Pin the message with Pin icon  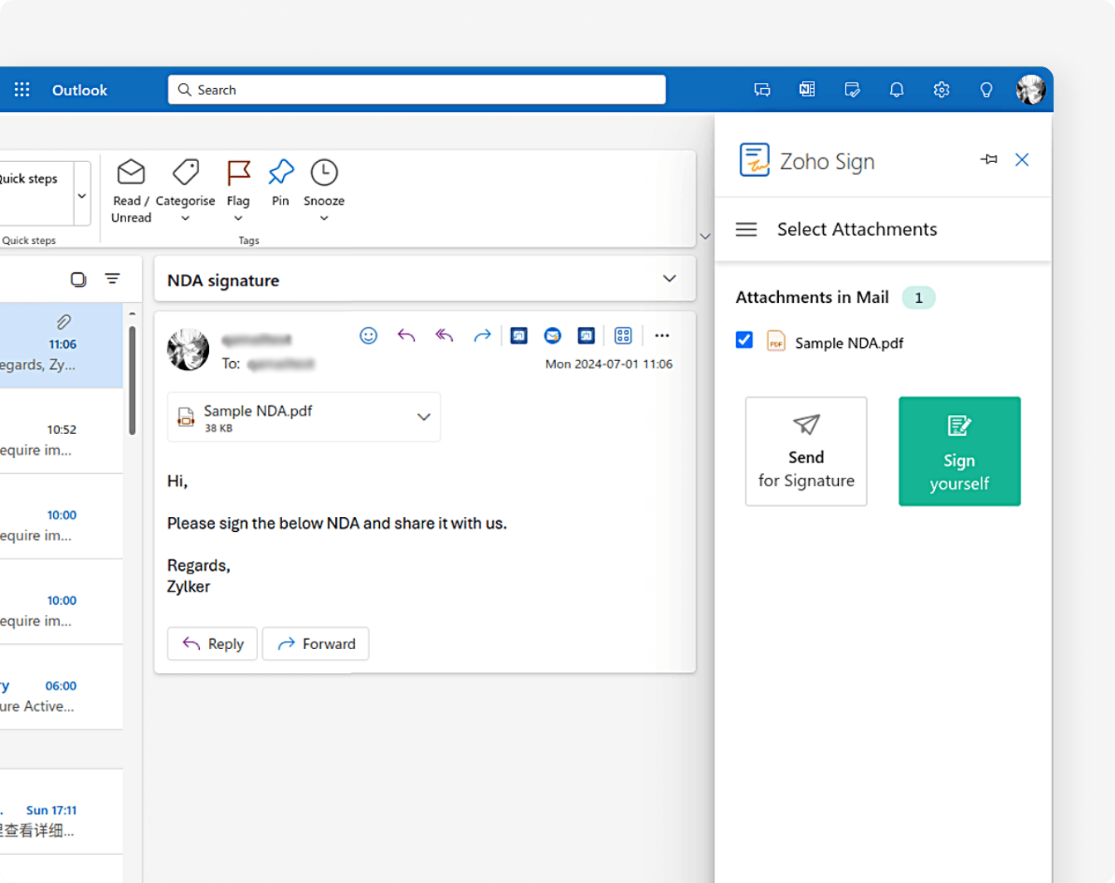[x=280, y=173]
